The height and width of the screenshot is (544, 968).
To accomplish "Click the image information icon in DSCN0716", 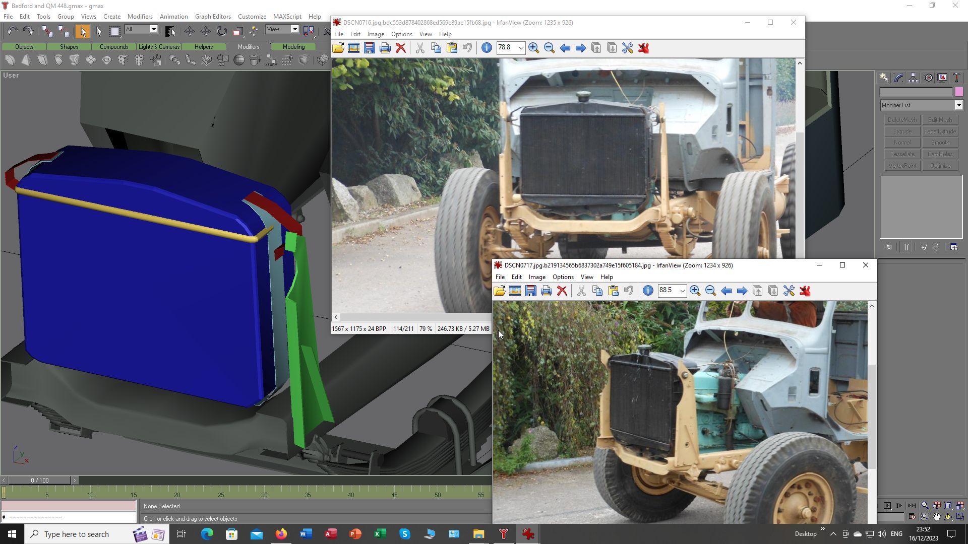I will click(x=487, y=48).
